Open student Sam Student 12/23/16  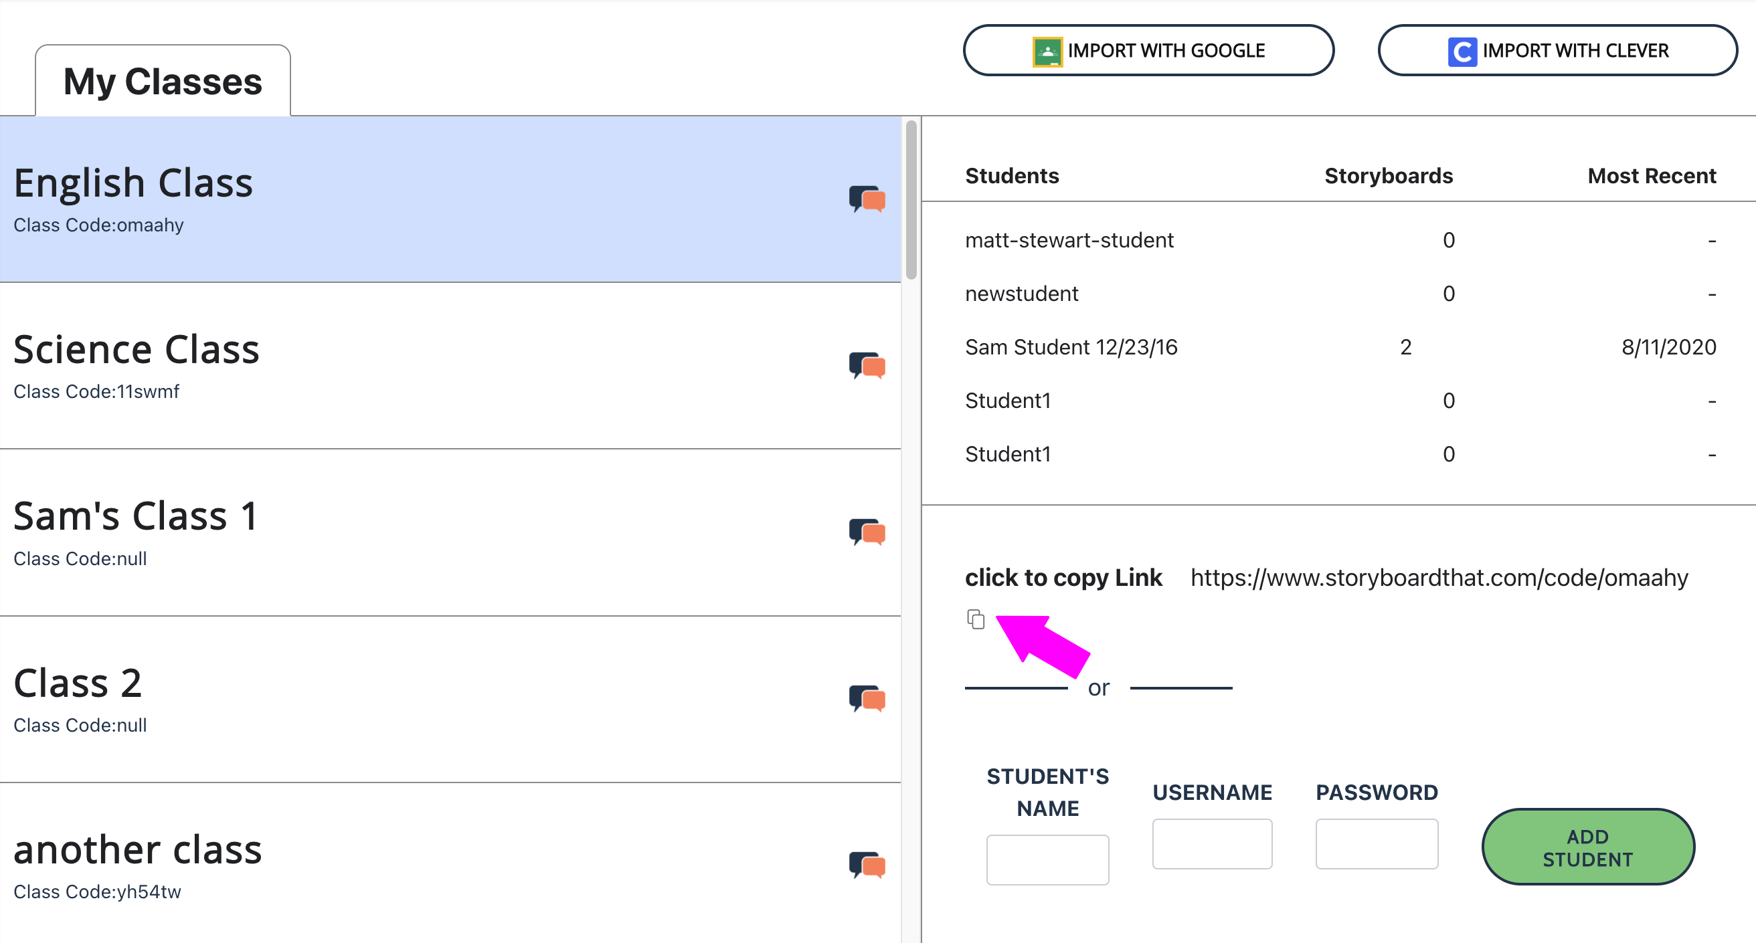coord(1071,347)
